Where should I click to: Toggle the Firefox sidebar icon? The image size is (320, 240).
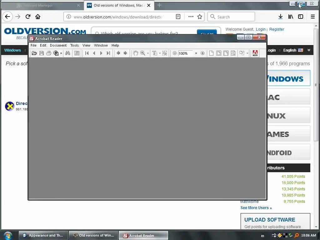pos(301,17)
